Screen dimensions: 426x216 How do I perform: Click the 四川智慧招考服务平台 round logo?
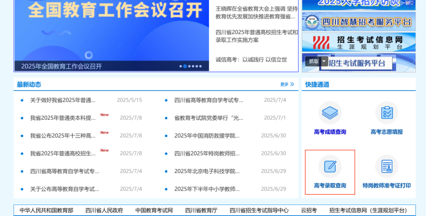(312, 22)
